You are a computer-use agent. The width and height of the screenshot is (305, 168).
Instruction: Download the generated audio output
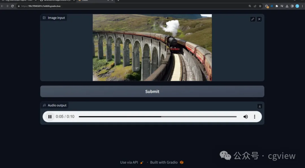[x=260, y=106]
